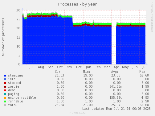155x116 pixels.
Task: Click the dead legend red square
Action: (5, 90)
